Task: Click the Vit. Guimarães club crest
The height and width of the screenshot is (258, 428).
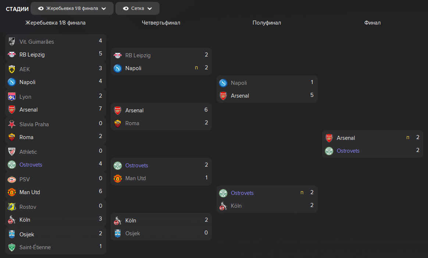Action: point(12,42)
